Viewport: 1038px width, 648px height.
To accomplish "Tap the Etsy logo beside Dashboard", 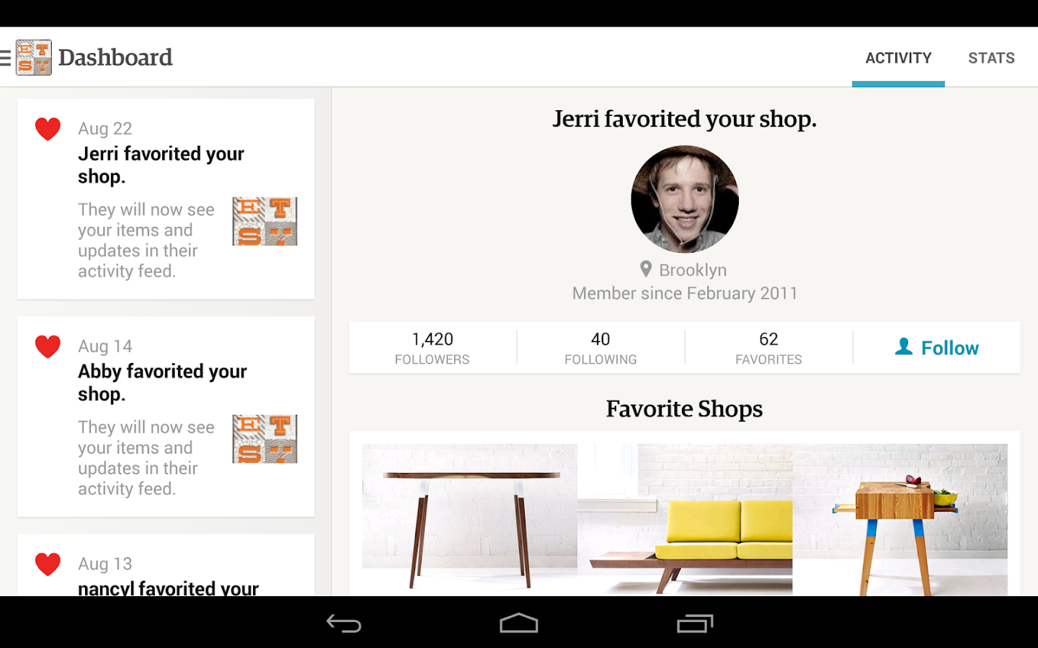I will tap(34, 58).
